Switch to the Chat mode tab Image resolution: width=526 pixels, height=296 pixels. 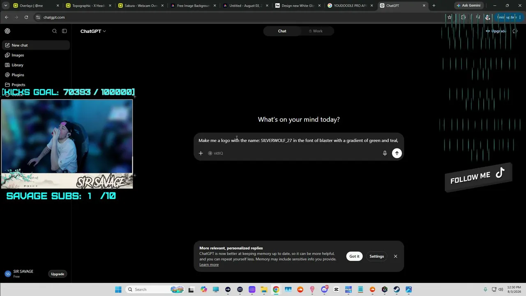pos(282,31)
